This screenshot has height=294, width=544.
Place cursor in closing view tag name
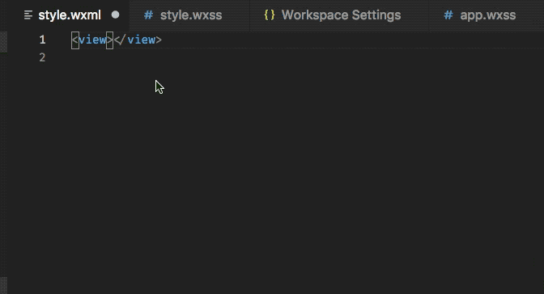point(142,40)
